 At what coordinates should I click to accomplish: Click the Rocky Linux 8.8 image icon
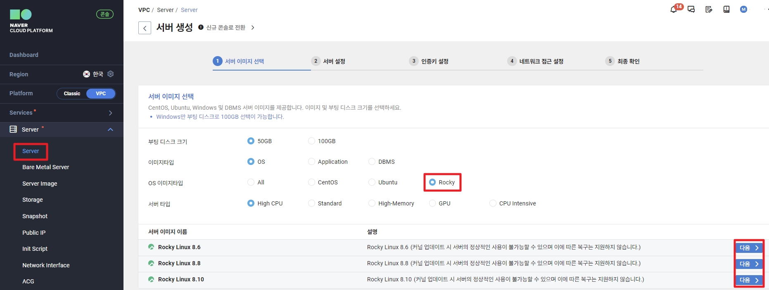coord(151,263)
